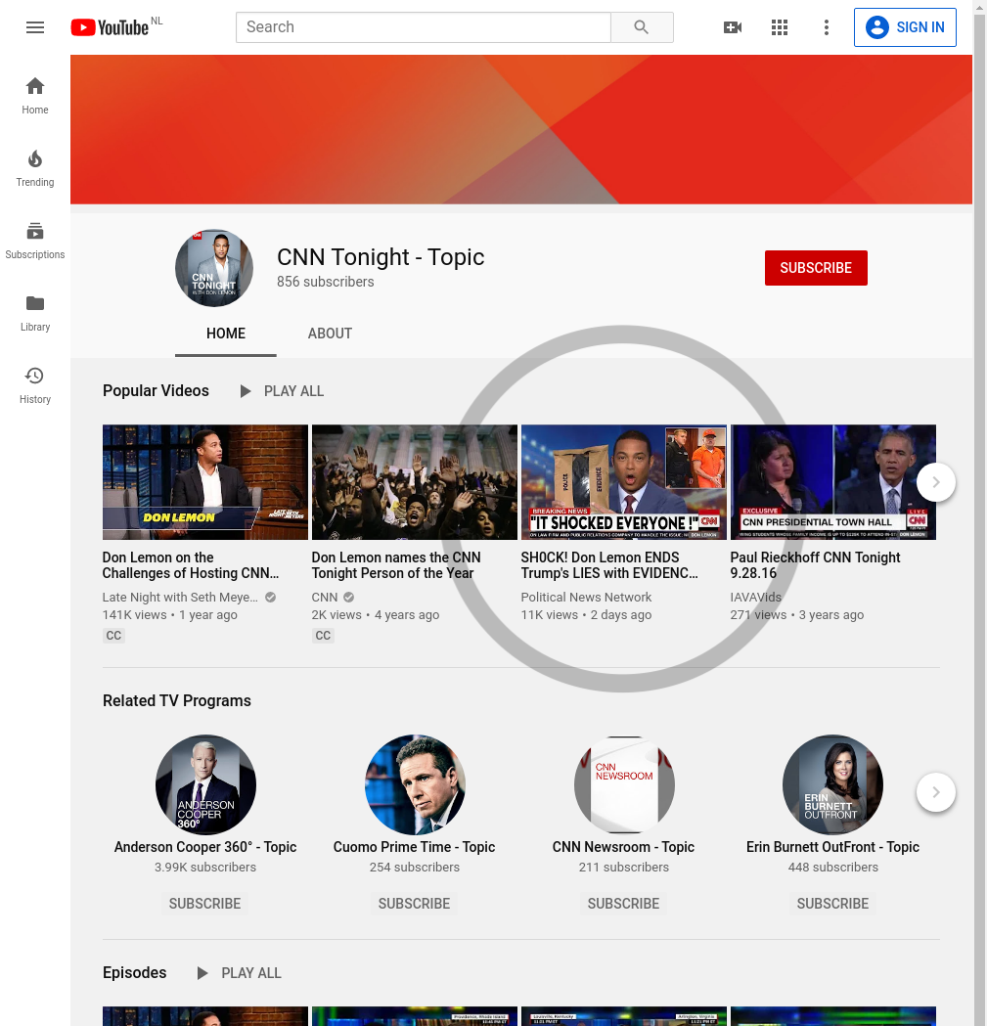Visit Political News Network channel link
Viewport: 987px width, 1026px height.
tap(587, 598)
